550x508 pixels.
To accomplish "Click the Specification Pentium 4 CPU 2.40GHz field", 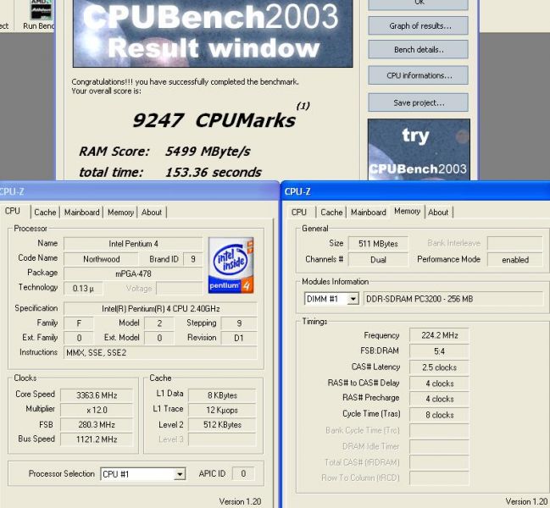I will tap(161, 309).
